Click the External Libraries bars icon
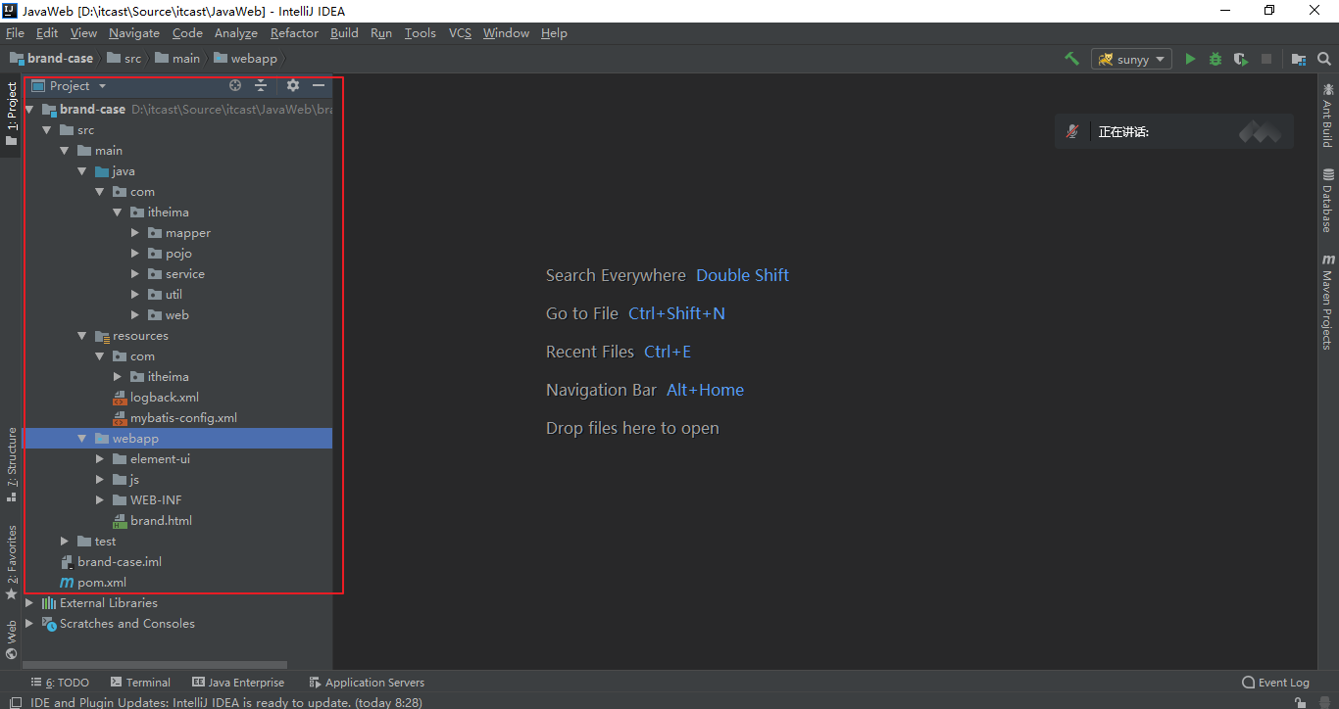 pyautogui.click(x=49, y=603)
